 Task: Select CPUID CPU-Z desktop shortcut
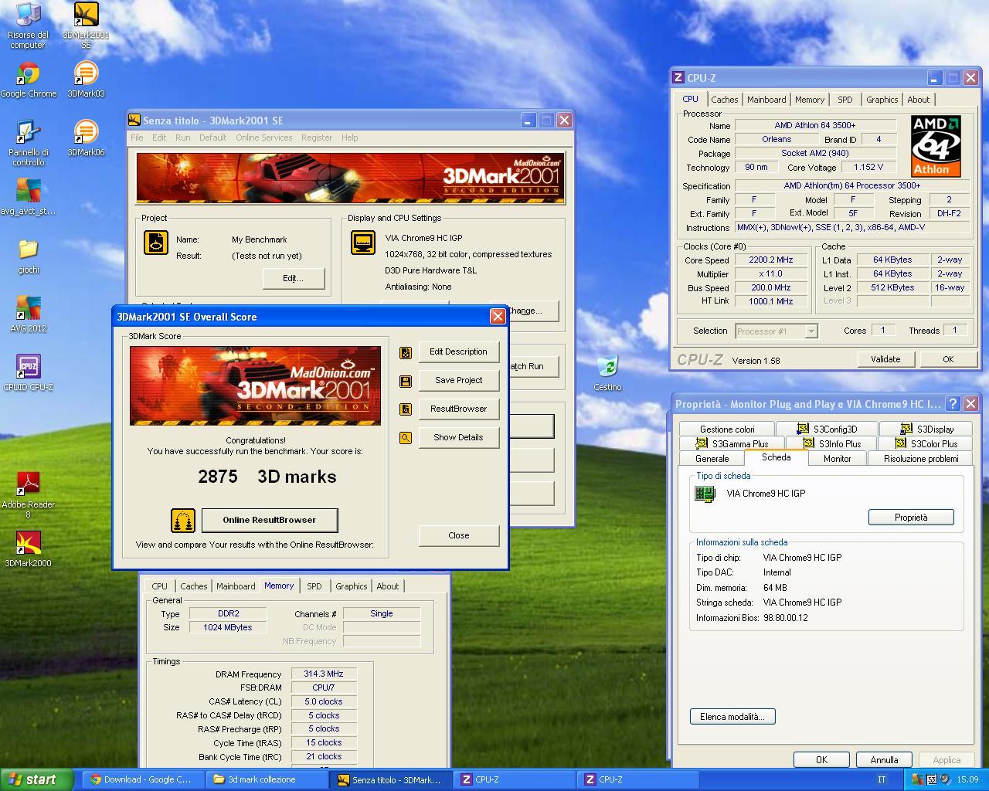click(28, 373)
